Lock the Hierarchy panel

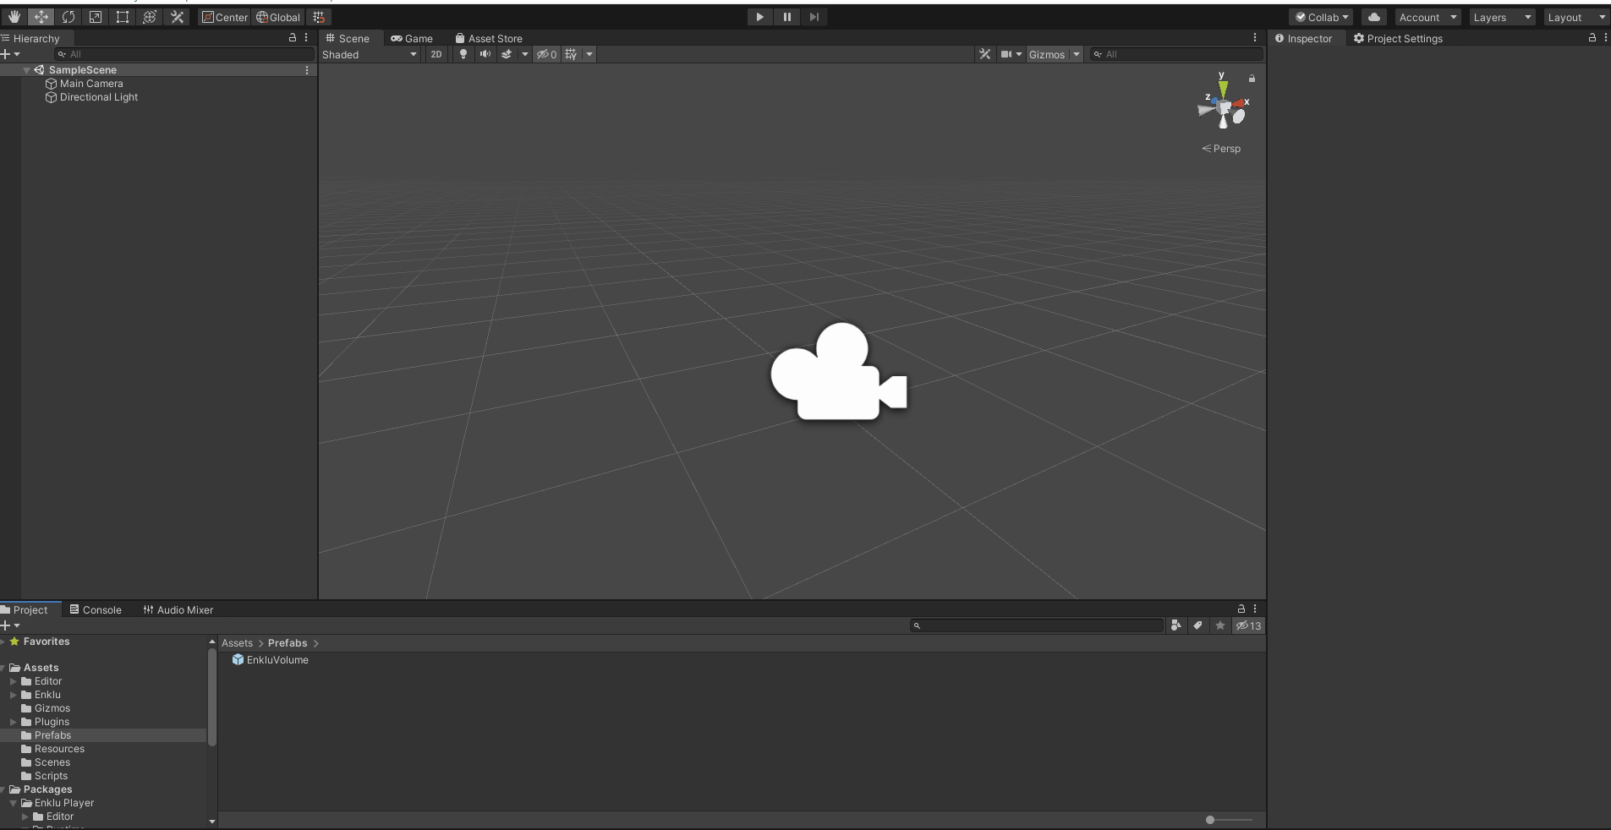pos(293,38)
